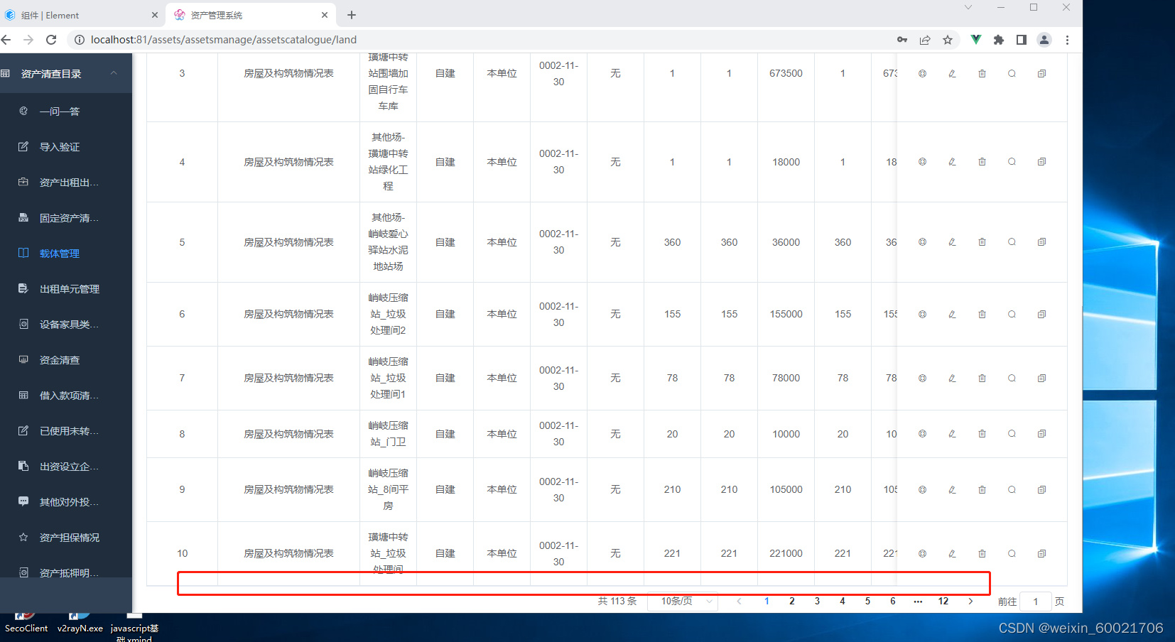Click the magnifier view icon in row 3
The image size is (1175, 642).
click(x=1012, y=73)
